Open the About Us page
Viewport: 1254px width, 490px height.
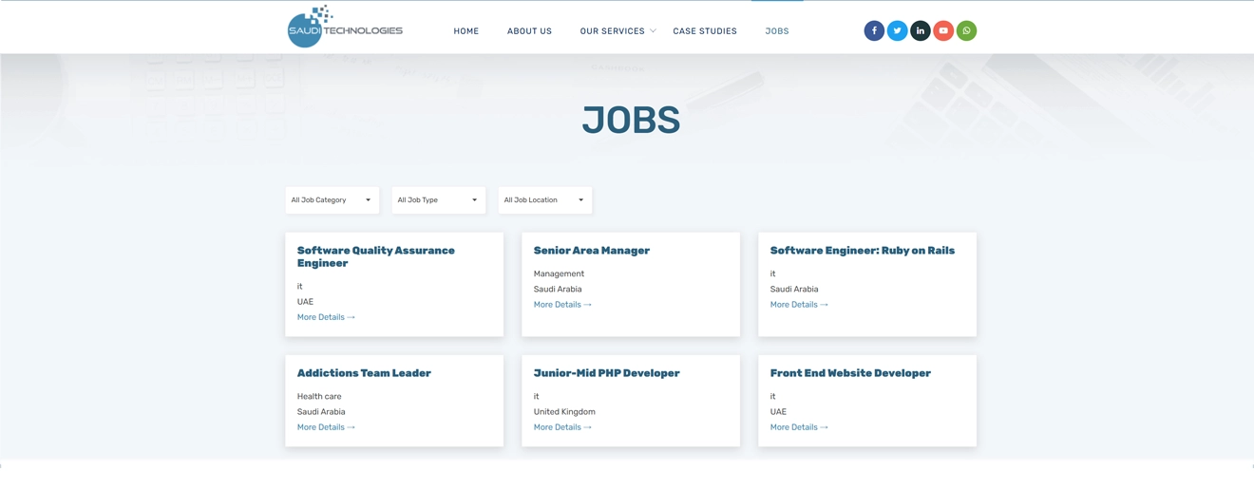pyautogui.click(x=529, y=31)
